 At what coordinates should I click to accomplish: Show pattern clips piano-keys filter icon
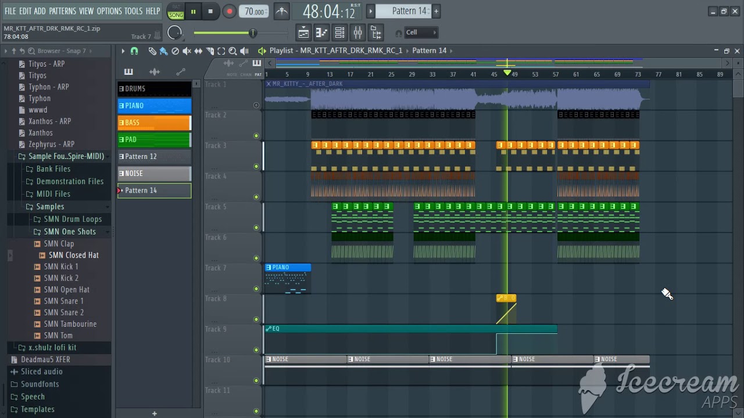[x=128, y=72]
